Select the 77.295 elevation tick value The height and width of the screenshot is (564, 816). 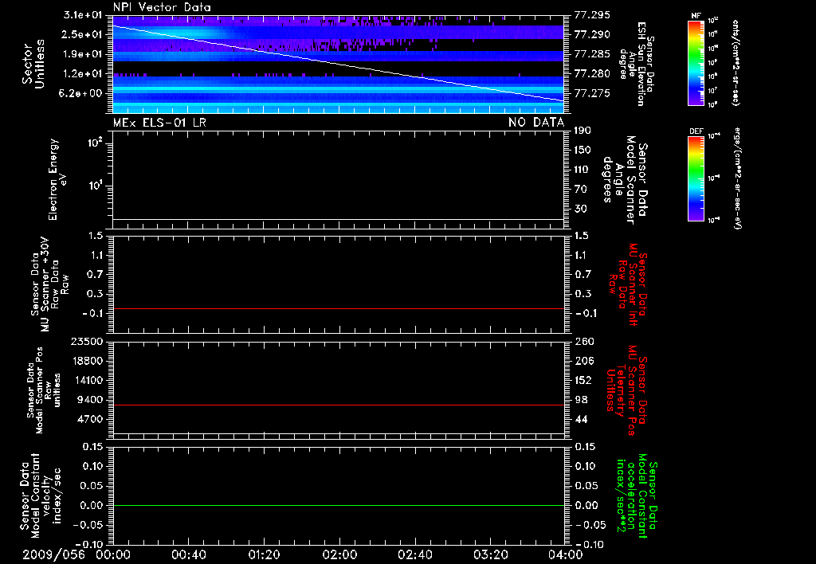592,14
